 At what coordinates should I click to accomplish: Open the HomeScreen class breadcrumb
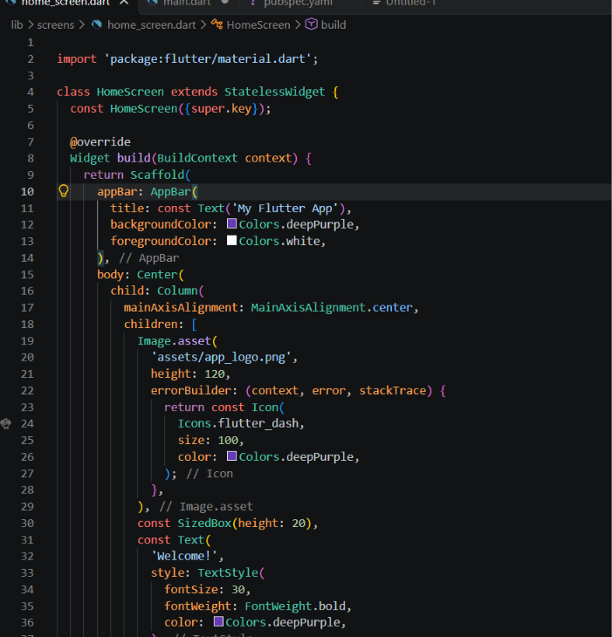[x=258, y=24]
